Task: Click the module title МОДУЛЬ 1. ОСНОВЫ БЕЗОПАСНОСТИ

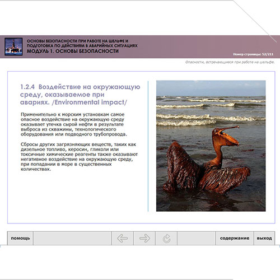Action: [x=73, y=51]
